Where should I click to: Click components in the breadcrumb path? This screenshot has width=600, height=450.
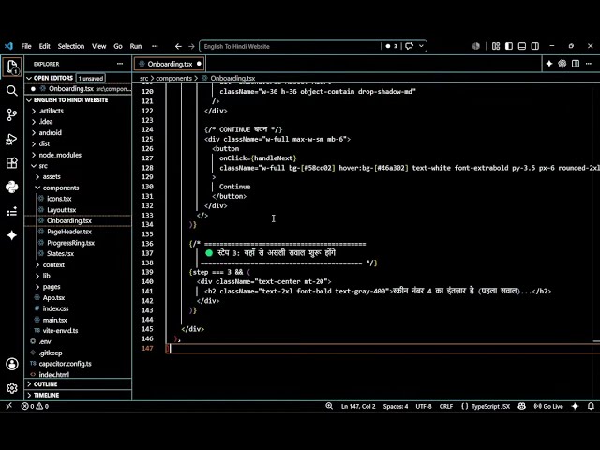click(x=173, y=79)
